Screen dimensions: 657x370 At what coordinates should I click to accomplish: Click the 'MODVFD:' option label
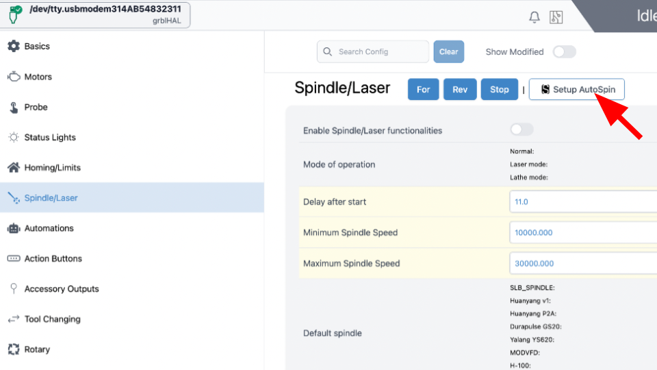pos(525,353)
